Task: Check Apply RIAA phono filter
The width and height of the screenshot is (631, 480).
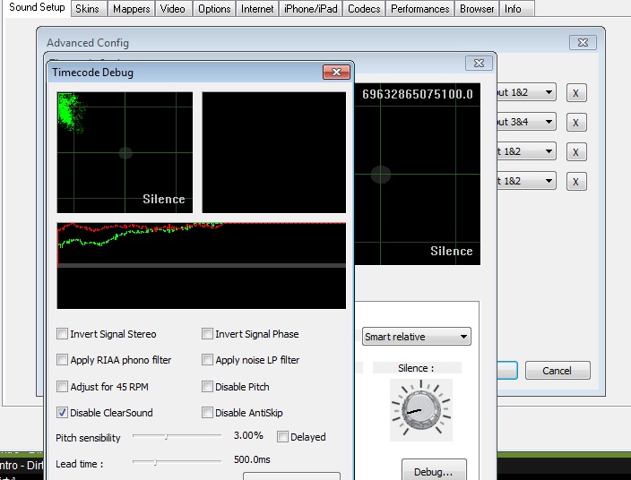Action: 63,360
